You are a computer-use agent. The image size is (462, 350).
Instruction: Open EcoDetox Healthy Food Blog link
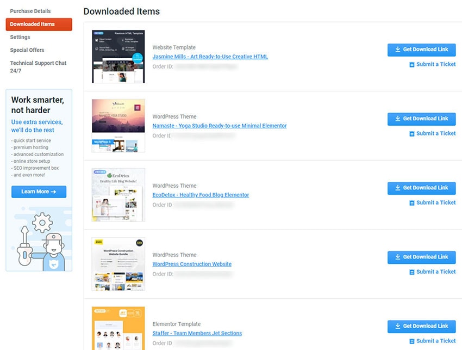[x=201, y=195]
